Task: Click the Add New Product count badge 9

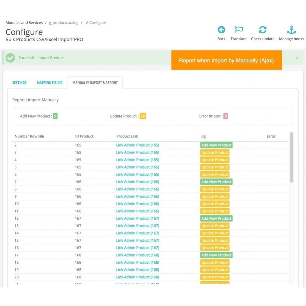Action: coord(55,116)
